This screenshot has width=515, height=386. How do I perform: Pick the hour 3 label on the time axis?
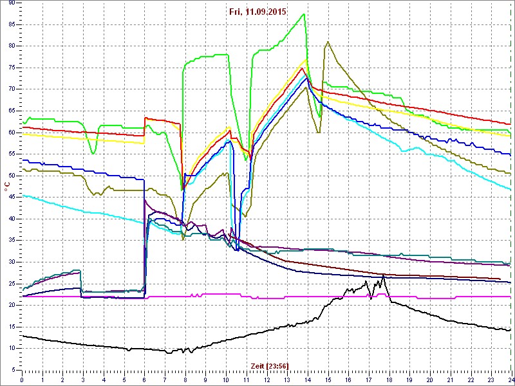[x=83, y=378]
